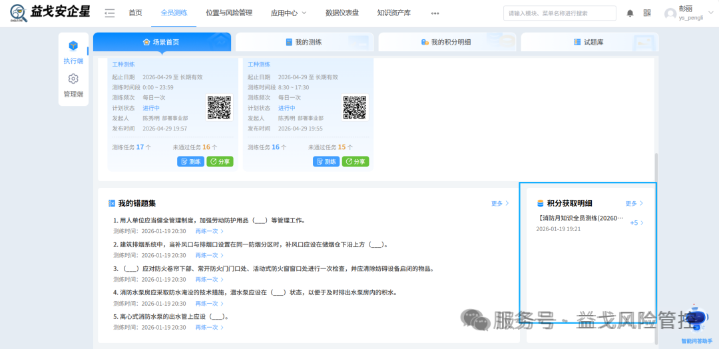719x349 pixels.
Task: Click the 益戈安企星 logo
Action: 51,13
